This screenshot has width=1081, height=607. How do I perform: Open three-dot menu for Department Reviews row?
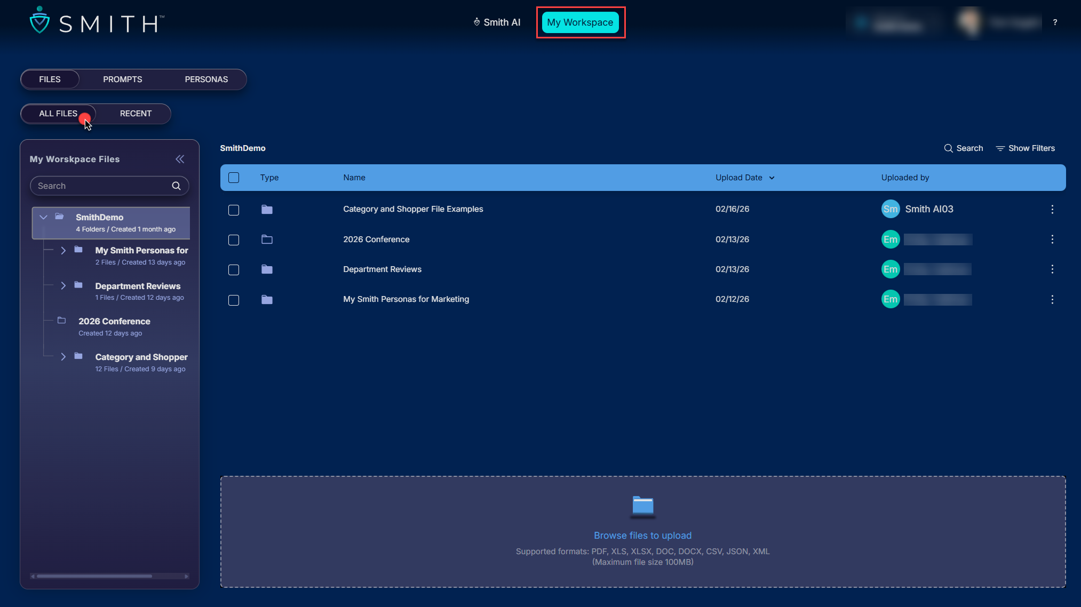[1052, 269]
